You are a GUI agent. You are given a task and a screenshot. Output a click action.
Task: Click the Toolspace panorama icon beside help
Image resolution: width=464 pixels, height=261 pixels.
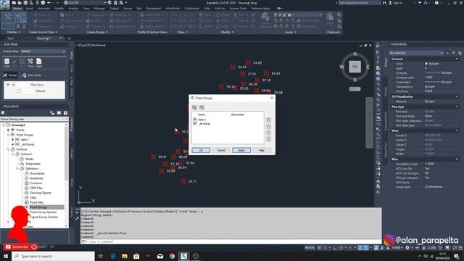59,113
